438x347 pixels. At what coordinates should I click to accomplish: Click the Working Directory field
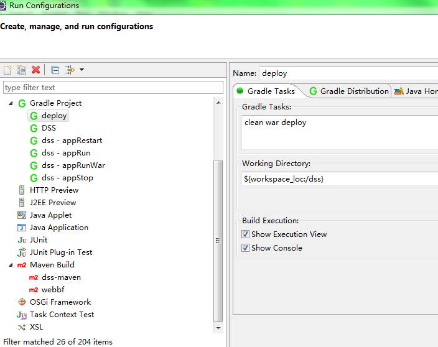click(340, 179)
